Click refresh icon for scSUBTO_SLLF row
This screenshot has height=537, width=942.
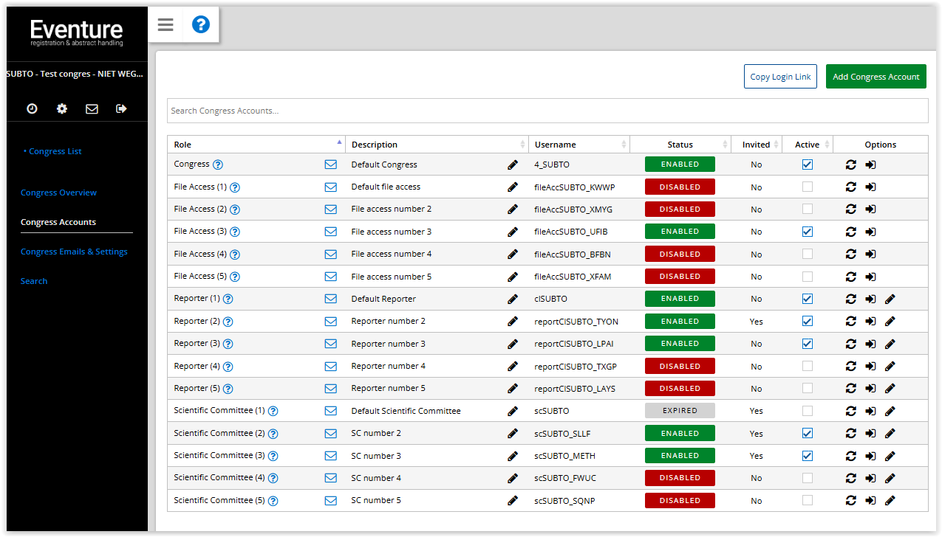[x=851, y=434]
